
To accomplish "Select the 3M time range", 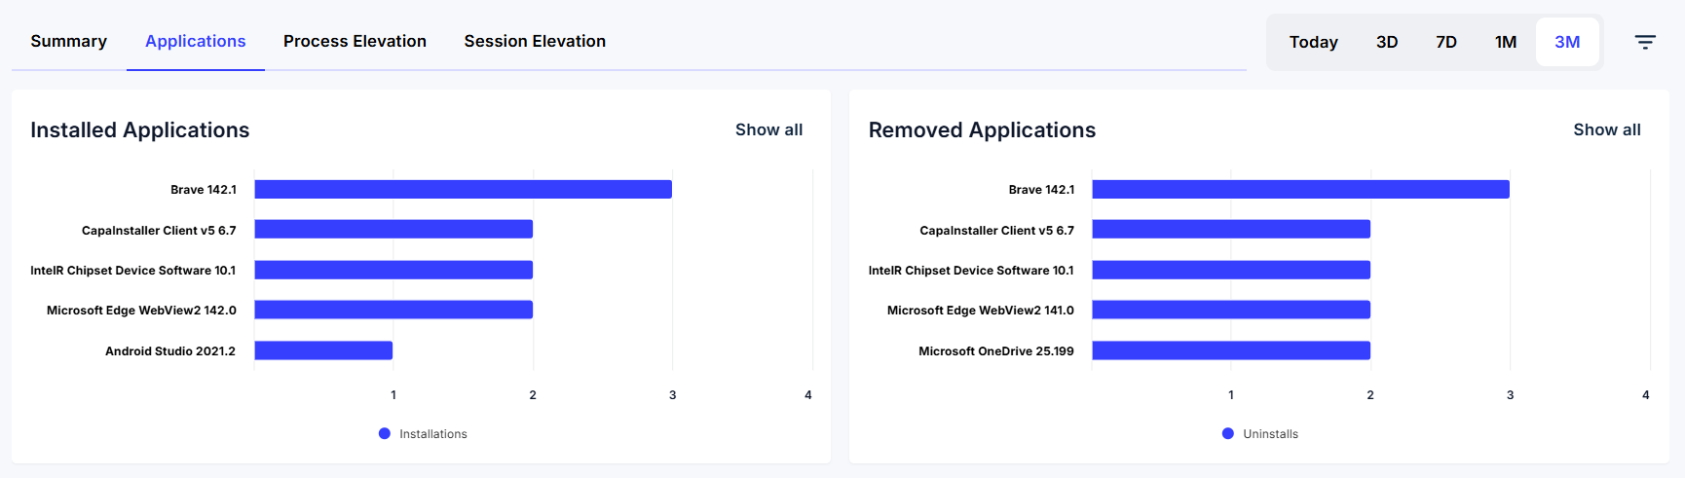I will pos(1567,42).
